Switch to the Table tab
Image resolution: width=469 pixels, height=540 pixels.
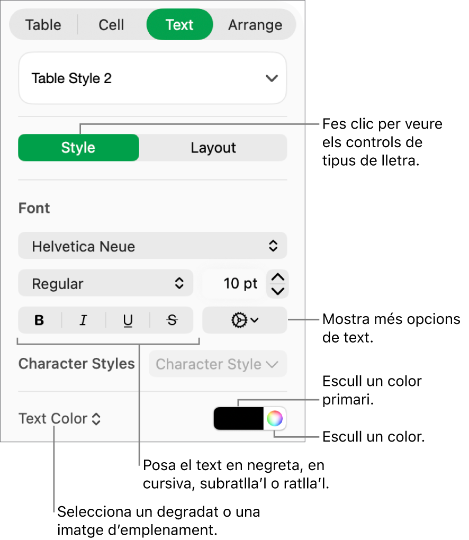(x=43, y=24)
